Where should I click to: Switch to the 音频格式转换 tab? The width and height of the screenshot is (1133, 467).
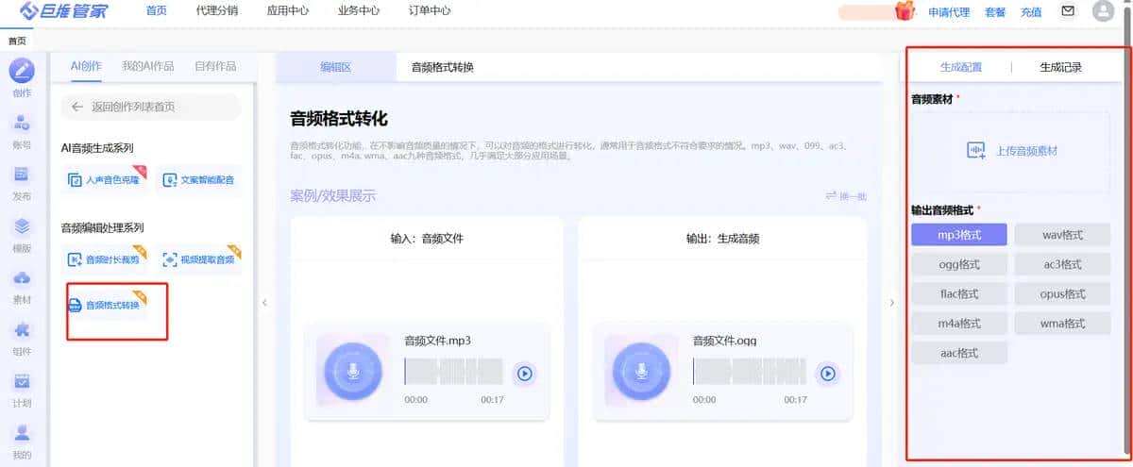pyautogui.click(x=442, y=67)
